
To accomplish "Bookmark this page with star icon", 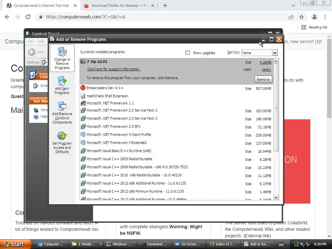I will click(302, 17).
